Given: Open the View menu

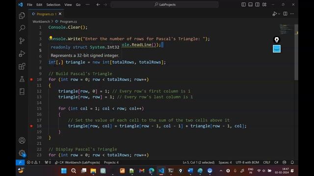Looking at the screenshot, I should (68, 4).
